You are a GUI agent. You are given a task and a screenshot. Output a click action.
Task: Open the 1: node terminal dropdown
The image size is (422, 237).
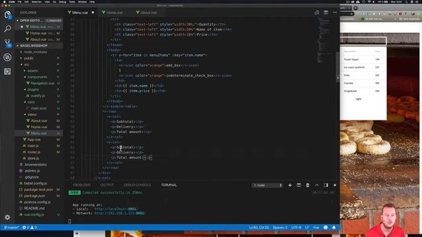click(x=268, y=185)
